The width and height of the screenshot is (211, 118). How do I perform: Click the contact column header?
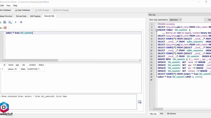coord(32,65)
